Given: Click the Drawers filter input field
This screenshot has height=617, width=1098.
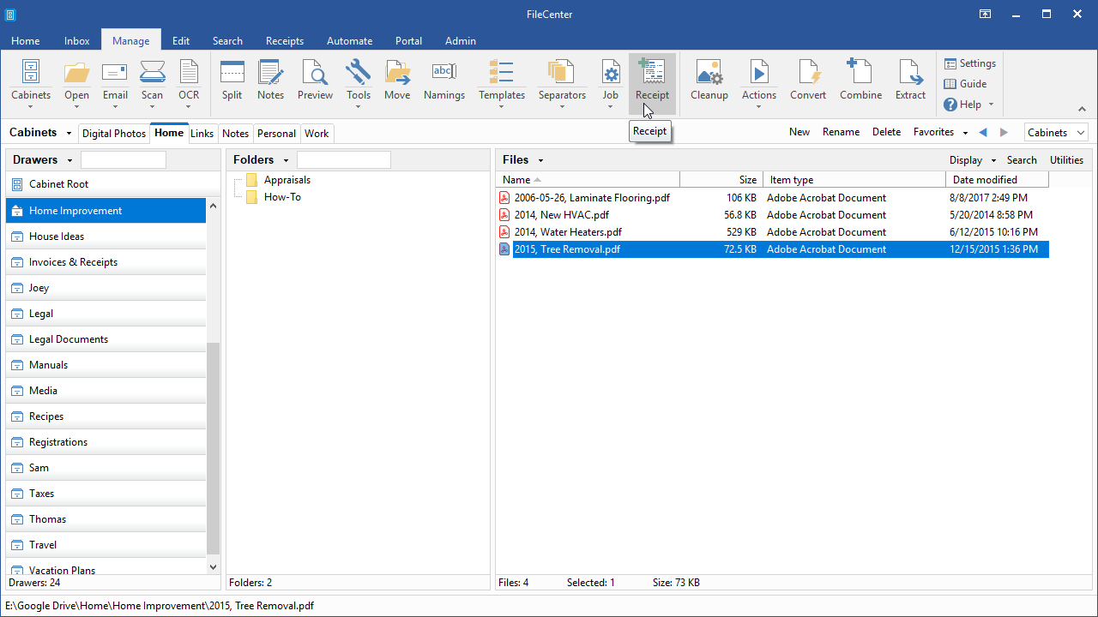Looking at the screenshot, I should coord(124,160).
